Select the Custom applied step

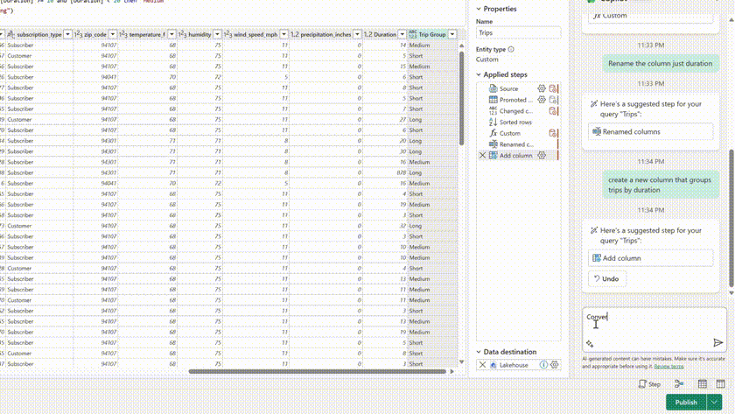[509, 133]
